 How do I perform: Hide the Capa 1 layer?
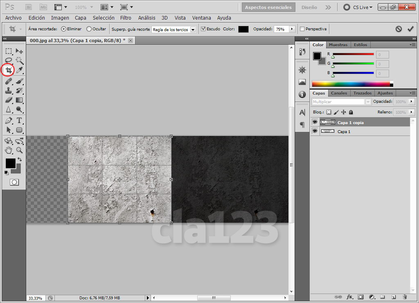coord(315,131)
